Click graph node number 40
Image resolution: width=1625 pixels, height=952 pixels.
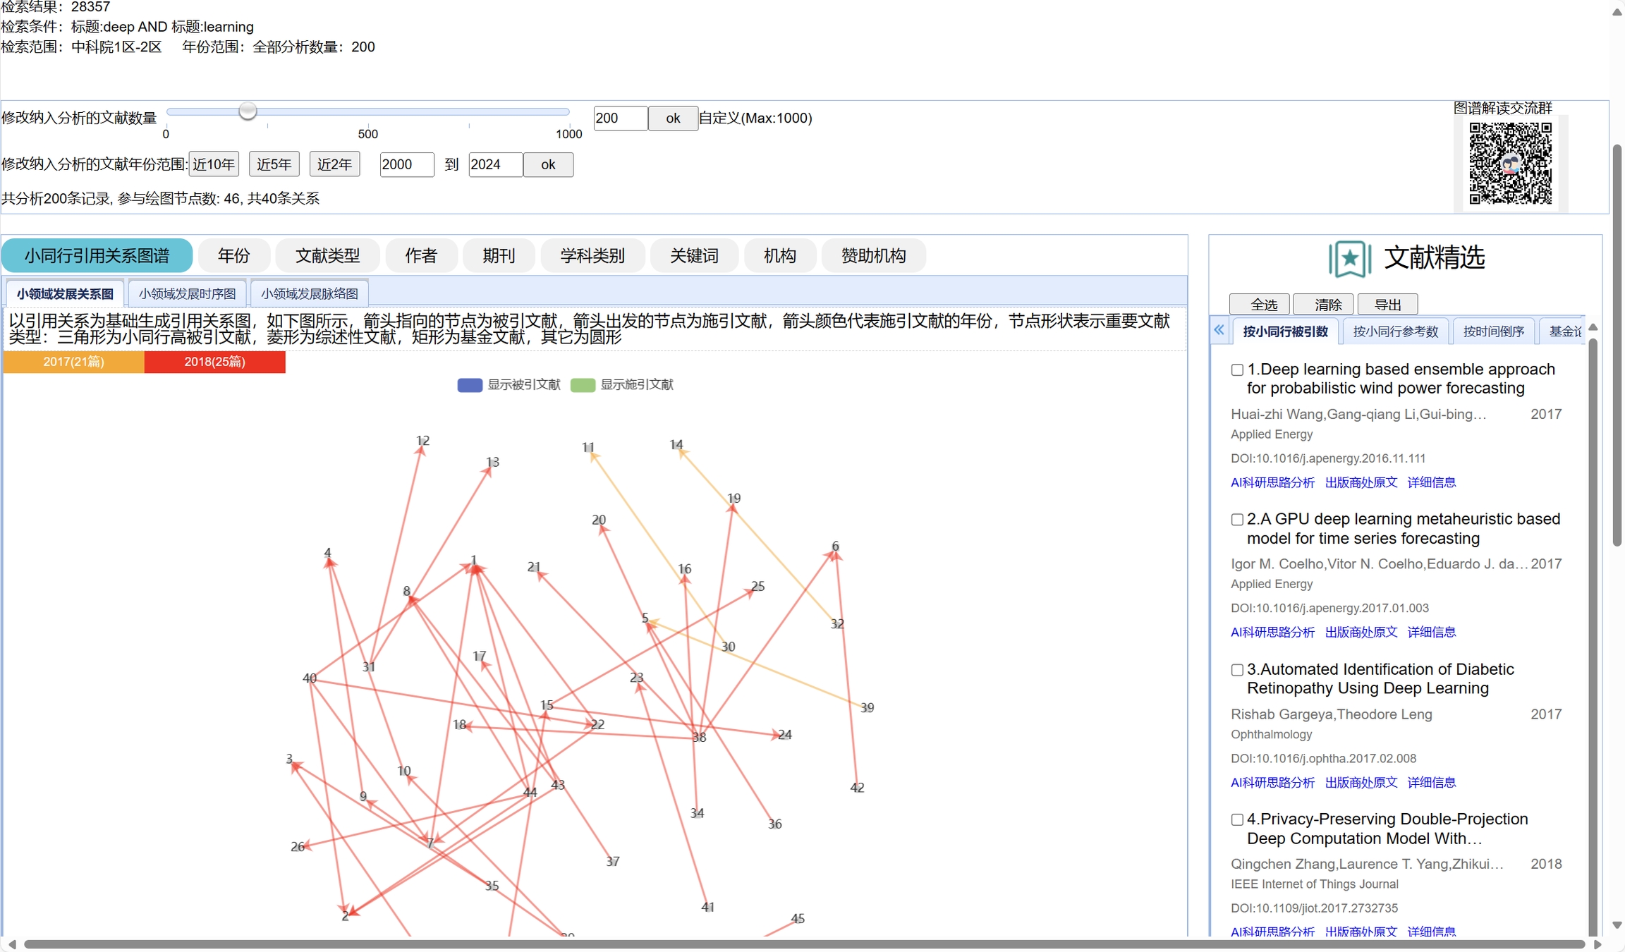[x=309, y=678]
